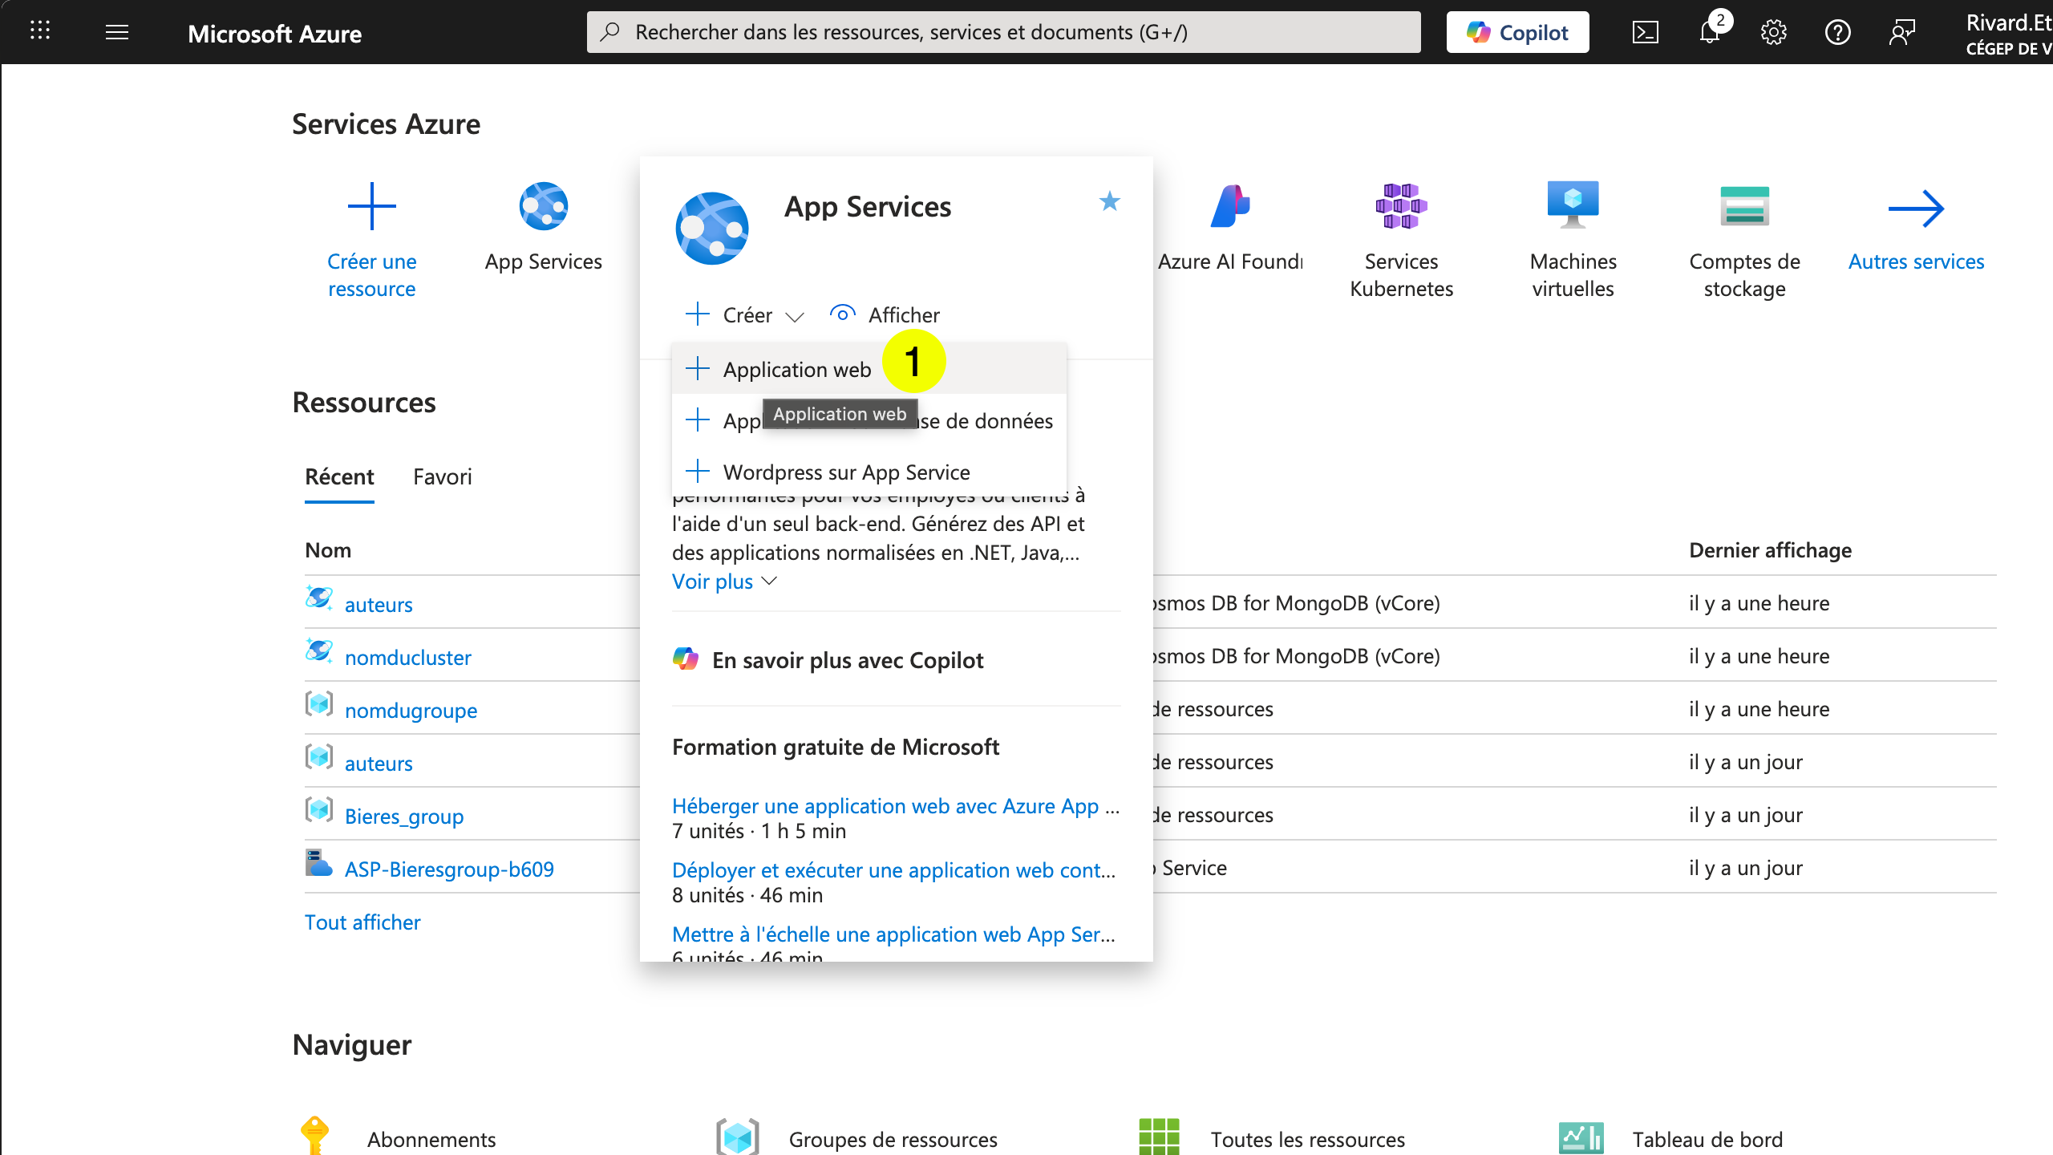Favorite App Services with the star
The image size is (2053, 1155).
click(1110, 202)
